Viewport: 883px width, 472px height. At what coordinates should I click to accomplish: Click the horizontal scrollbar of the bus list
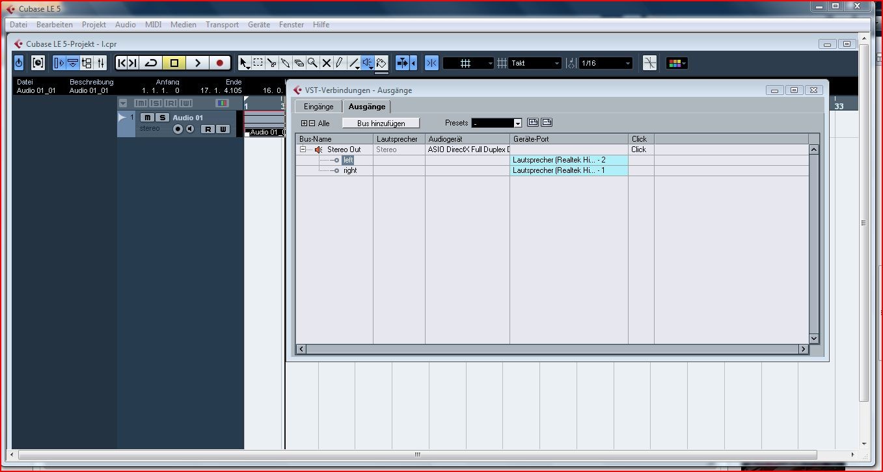(x=552, y=349)
